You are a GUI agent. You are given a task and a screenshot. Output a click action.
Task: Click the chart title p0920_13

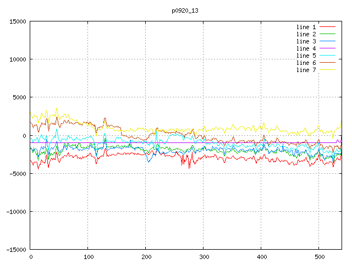coord(184,10)
